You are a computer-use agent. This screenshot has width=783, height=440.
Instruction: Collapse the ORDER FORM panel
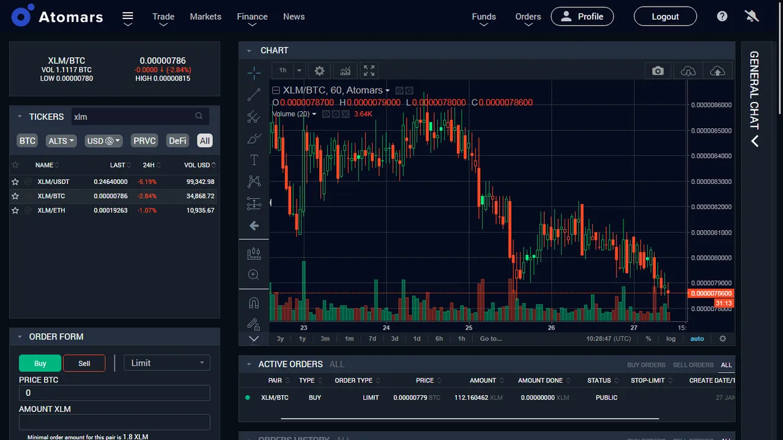click(20, 337)
